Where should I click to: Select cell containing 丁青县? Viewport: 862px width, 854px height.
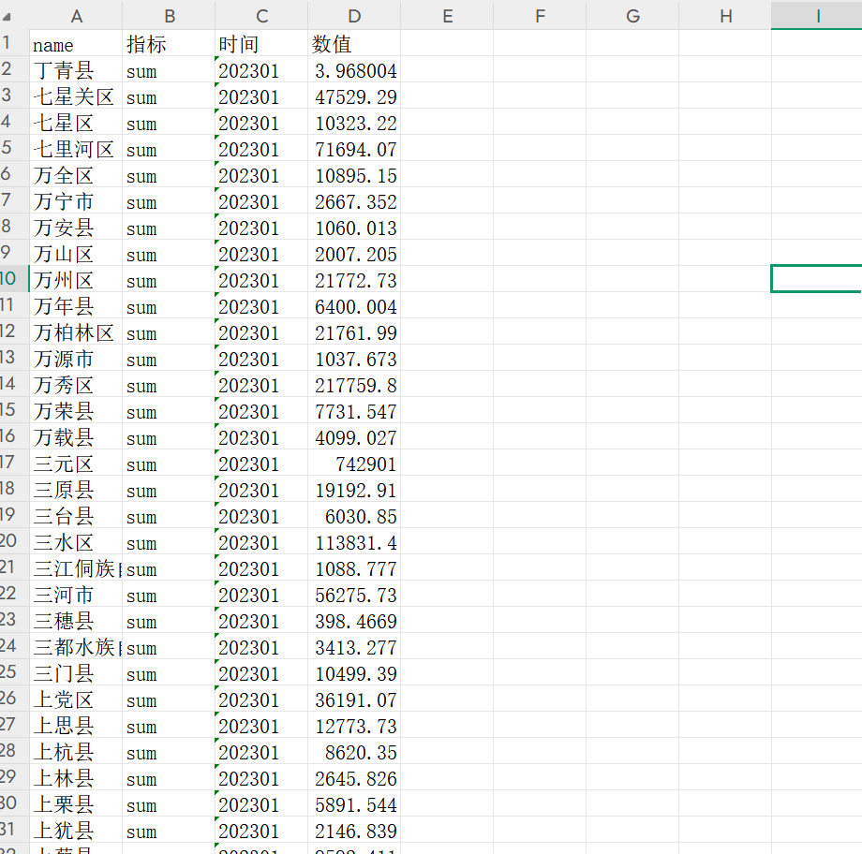coord(76,69)
